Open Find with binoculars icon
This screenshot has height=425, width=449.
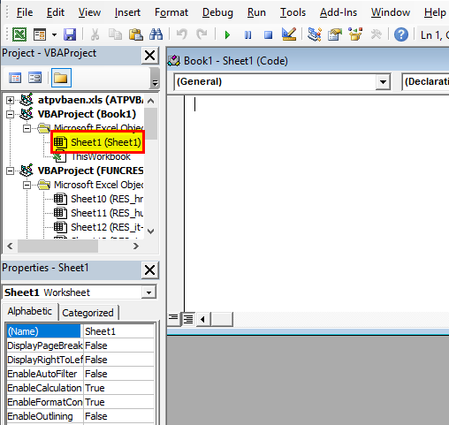pyautogui.click(x=156, y=34)
